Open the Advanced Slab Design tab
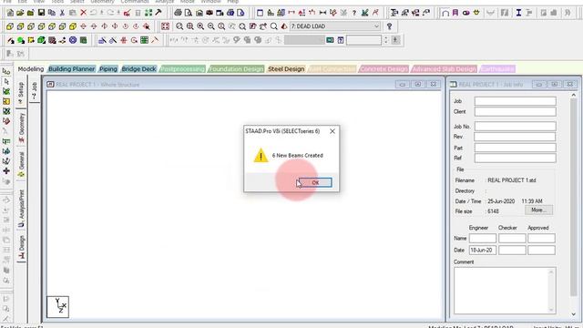The height and width of the screenshot is (328, 583). pyautogui.click(x=444, y=69)
